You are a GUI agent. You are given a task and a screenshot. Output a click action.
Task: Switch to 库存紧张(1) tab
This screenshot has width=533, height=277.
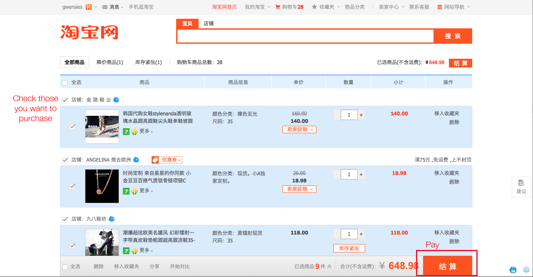[149, 62]
